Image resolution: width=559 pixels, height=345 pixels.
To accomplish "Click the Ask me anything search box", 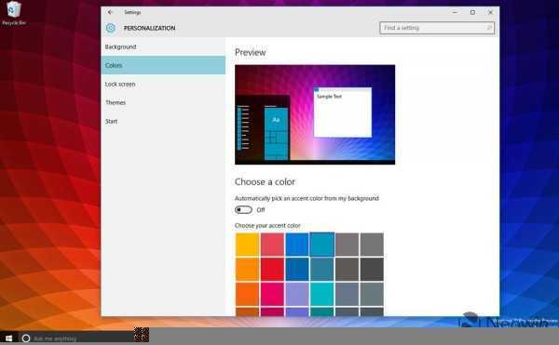I will 76,338.
